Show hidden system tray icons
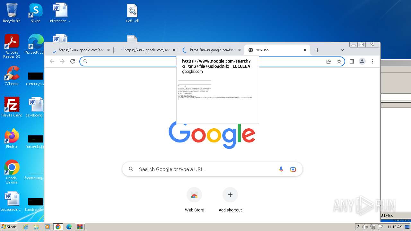 point(358,227)
